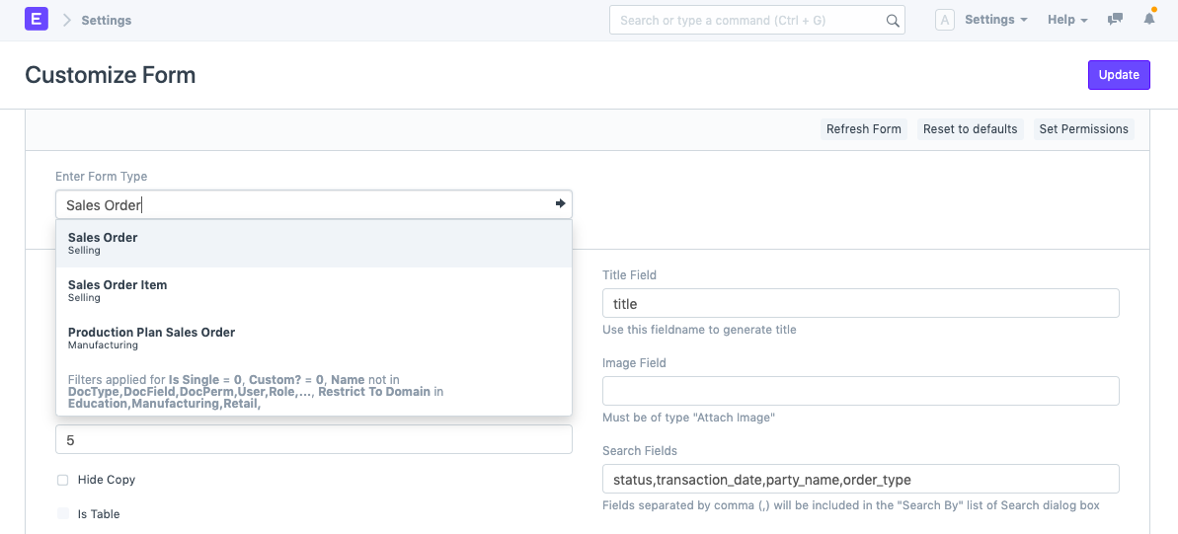Click Reset to defaults button
The height and width of the screenshot is (534, 1178).
click(x=970, y=129)
